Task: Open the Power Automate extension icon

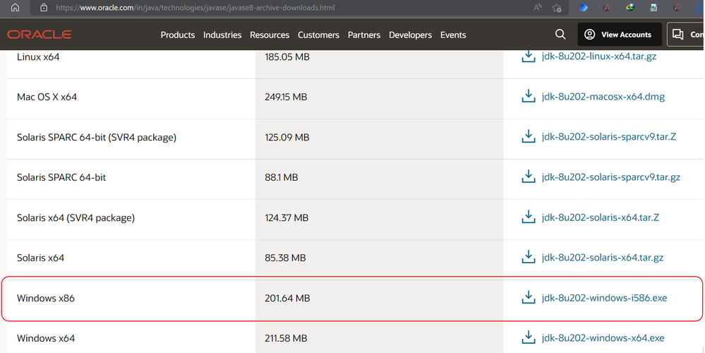Action: pos(584,8)
